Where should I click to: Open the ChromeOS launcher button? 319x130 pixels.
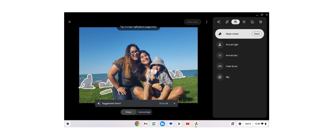pos(68,124)
